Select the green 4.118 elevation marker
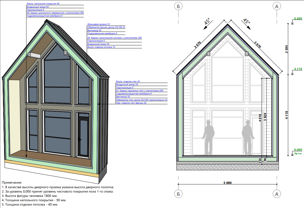This screenshot has width=304, height=208. point(298,69)
